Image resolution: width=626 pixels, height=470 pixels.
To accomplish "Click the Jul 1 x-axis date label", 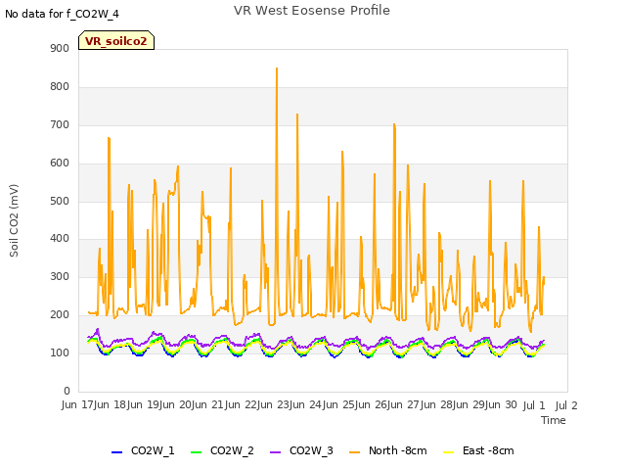I will pos(534,405).
